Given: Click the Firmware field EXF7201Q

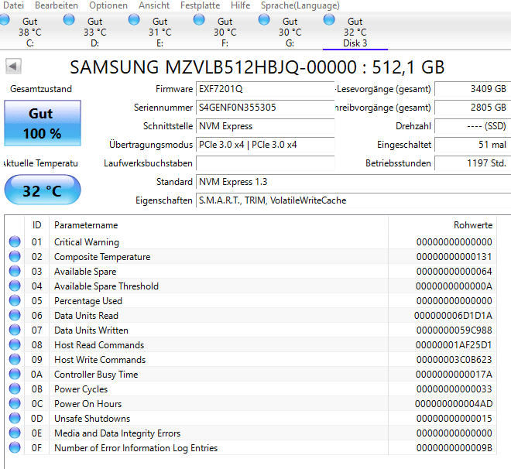Looking at the screenshot, I should click(x=266, y=89).
